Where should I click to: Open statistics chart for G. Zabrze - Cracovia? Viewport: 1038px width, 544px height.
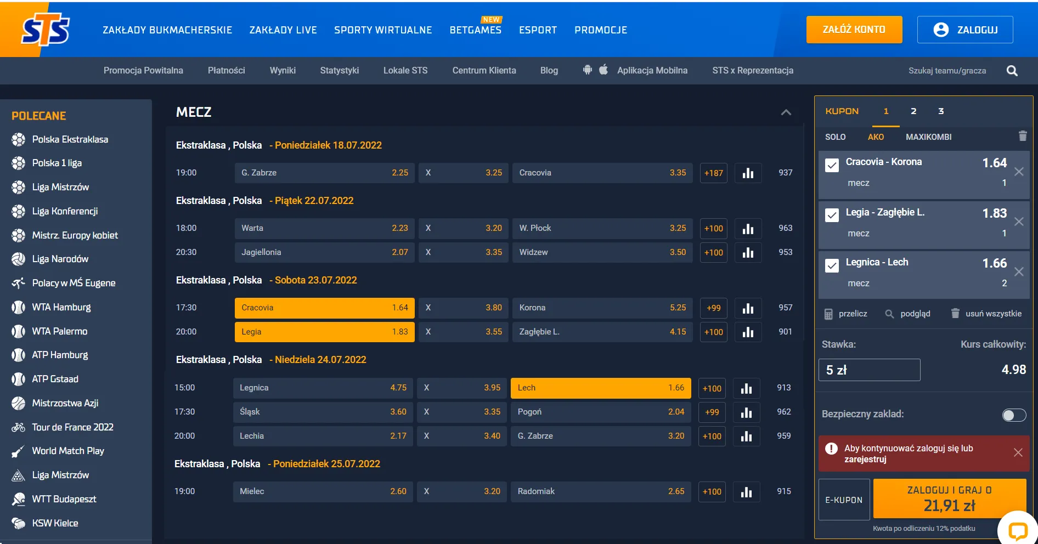pyautogui.click(x=747, y=173)
